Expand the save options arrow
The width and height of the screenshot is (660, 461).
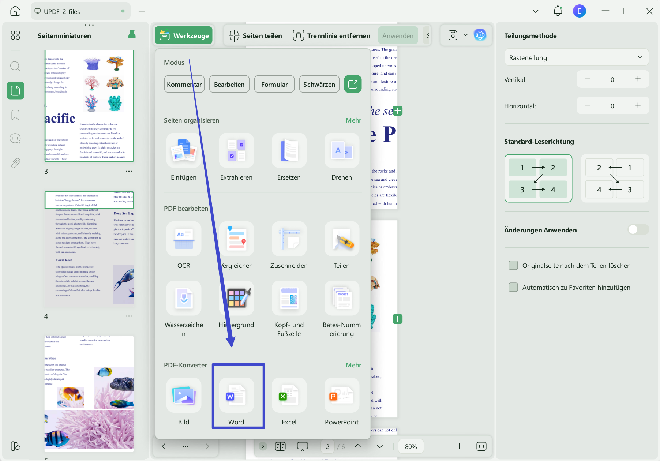pyautogui.click(x=465, y=35)
